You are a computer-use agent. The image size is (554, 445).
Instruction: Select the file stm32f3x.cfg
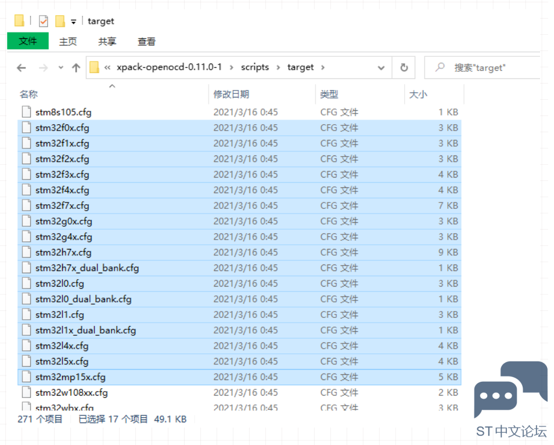click(240, 174)
